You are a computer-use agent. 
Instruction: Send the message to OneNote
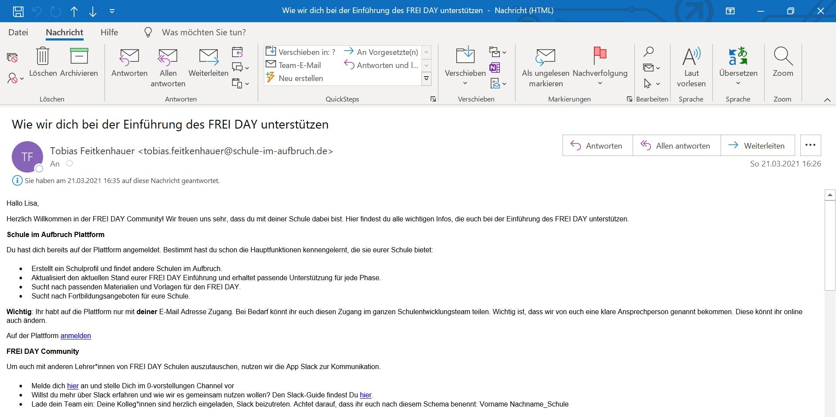tap(495, 68)
